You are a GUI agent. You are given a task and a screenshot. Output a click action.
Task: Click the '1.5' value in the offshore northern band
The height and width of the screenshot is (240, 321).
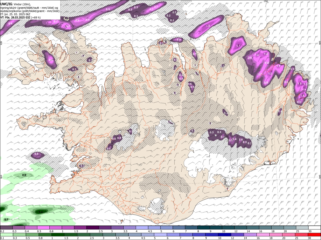(208, 26)
